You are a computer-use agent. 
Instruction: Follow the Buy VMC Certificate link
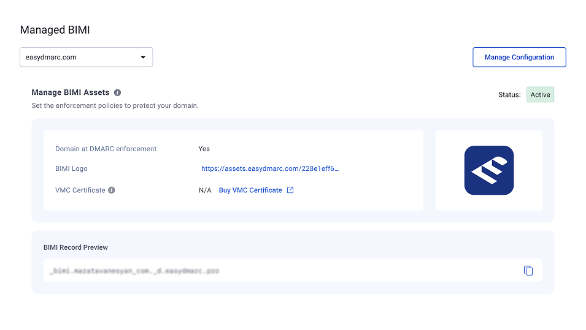250,190
